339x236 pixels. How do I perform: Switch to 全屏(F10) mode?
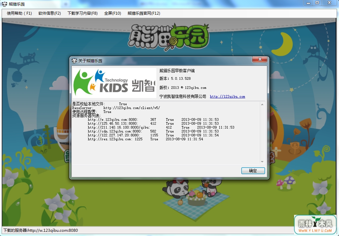(x=112, y=13)
